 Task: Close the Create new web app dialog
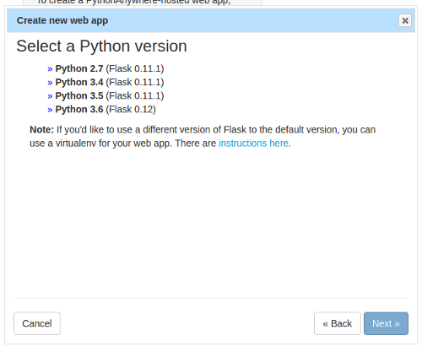click(405, 20)
